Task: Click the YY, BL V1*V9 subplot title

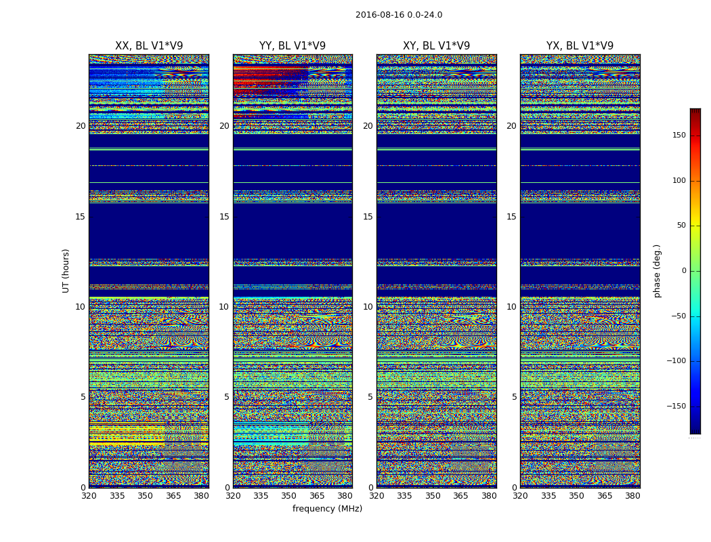Action: pos(293,46)
